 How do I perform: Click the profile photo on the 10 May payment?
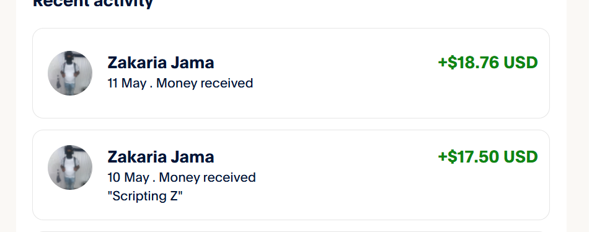70,167
